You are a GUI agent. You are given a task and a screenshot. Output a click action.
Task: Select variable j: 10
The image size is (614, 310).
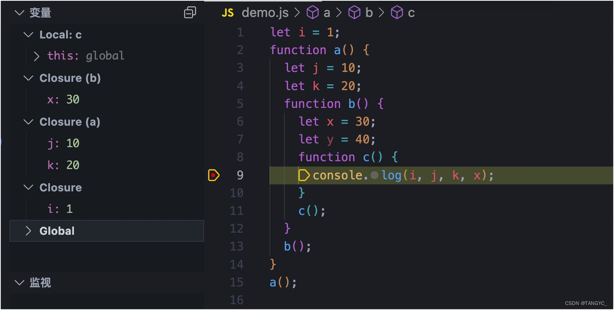tap(63, 143)
